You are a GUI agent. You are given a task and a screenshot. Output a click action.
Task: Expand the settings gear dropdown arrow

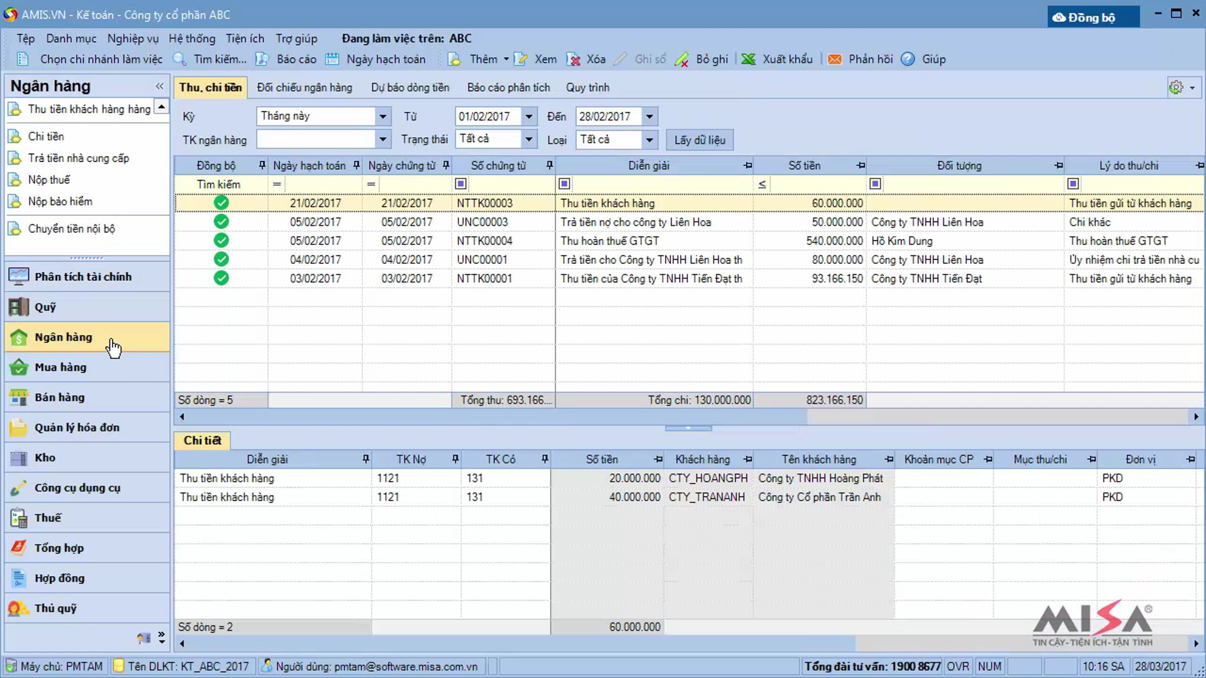pyautogui.click(x=1192, y=88)
